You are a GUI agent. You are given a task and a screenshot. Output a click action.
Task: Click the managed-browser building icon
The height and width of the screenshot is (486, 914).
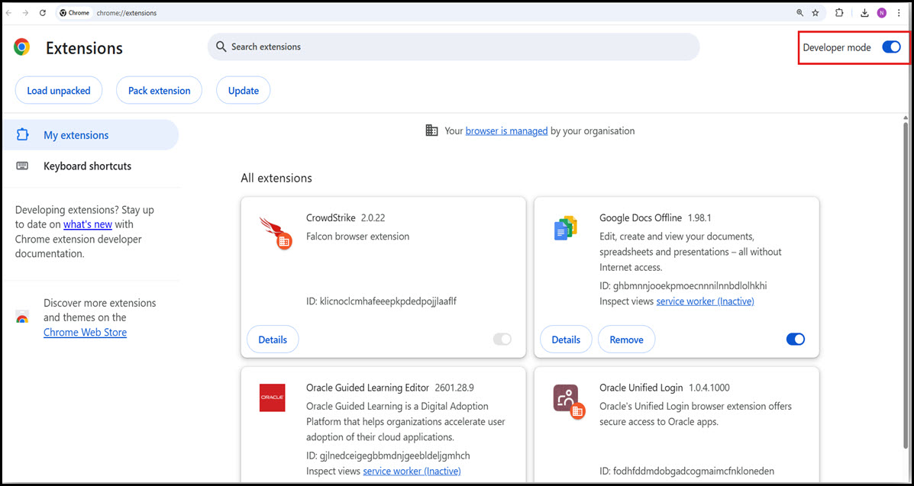click(x=431, y=130)
